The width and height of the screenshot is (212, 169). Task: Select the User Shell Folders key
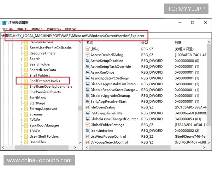44,137
